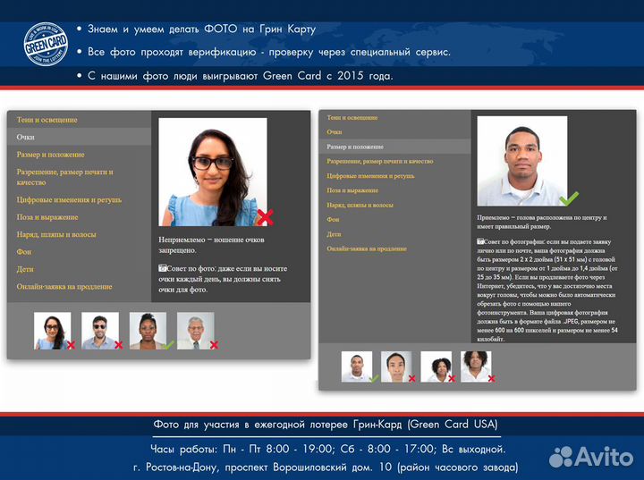The width and height of the screenshot is (644, 480).
Task: Select highlighted 'Размер и положение' in the head-size panel
Action: [x=394, y=147]
